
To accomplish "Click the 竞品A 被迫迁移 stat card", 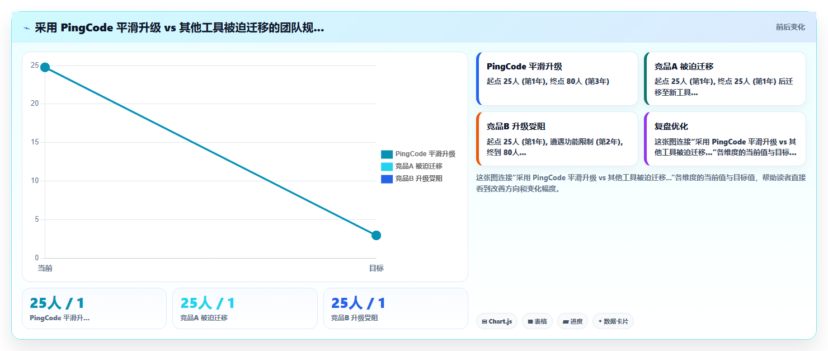I will tap(245, 308).
